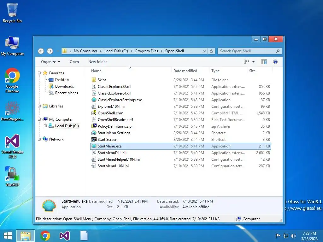Open Chrome from the taskbar

coord(45,236)
